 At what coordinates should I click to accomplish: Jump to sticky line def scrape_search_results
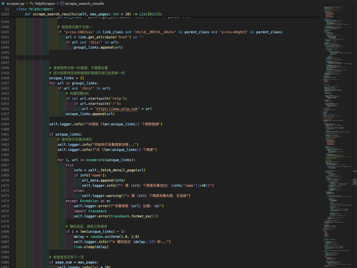tap(93, 14)
